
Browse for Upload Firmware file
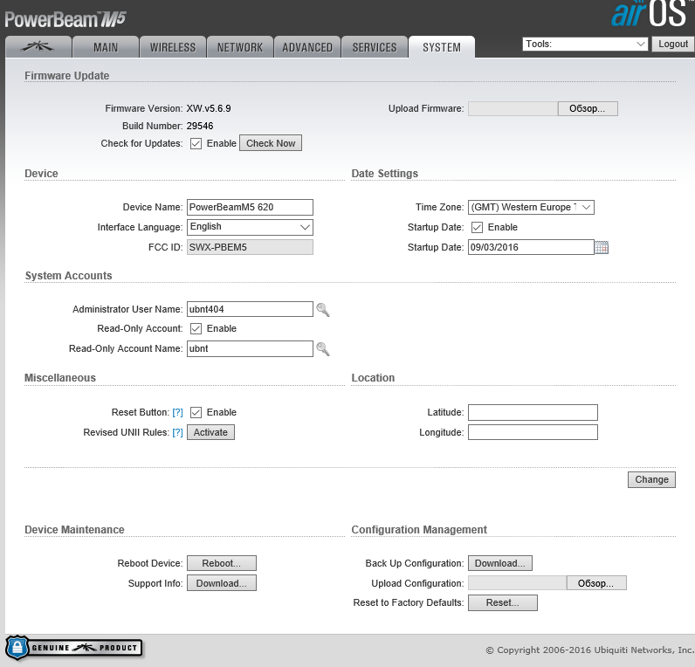pyautogui.click(x=588, y=108)
